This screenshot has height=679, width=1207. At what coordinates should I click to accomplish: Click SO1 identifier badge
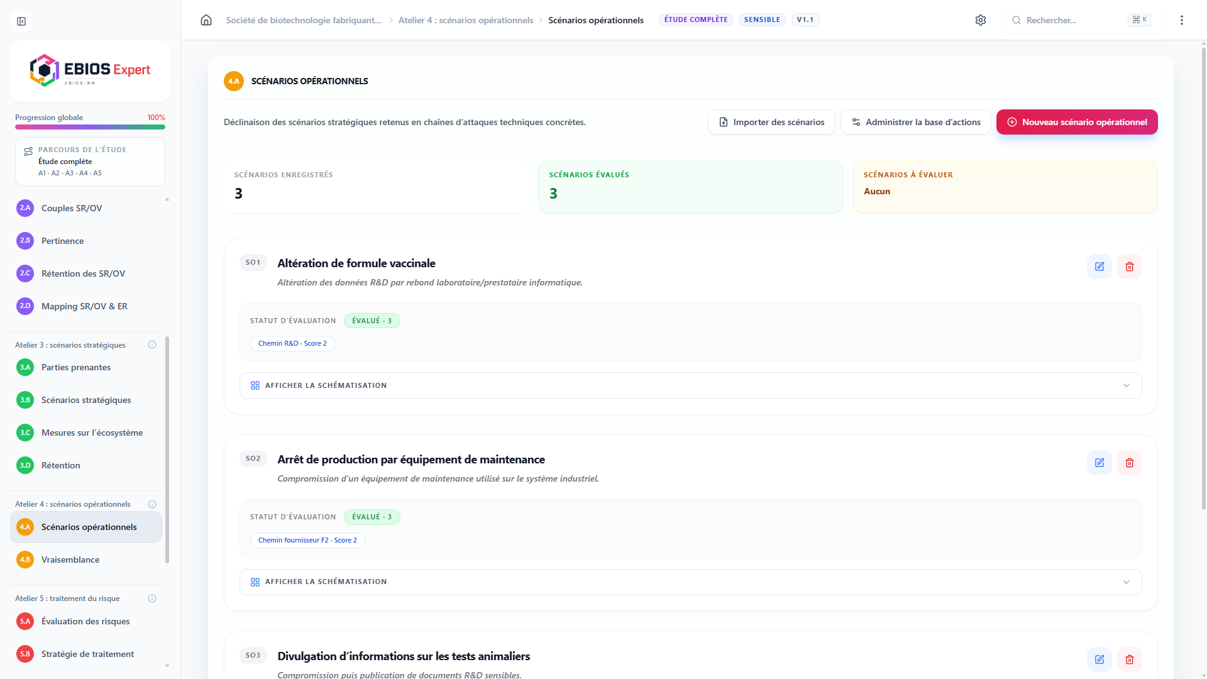(253, 262)
